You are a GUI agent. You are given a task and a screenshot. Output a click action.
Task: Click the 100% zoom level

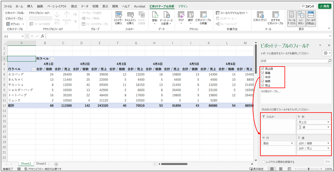click(x=329, y=169)
